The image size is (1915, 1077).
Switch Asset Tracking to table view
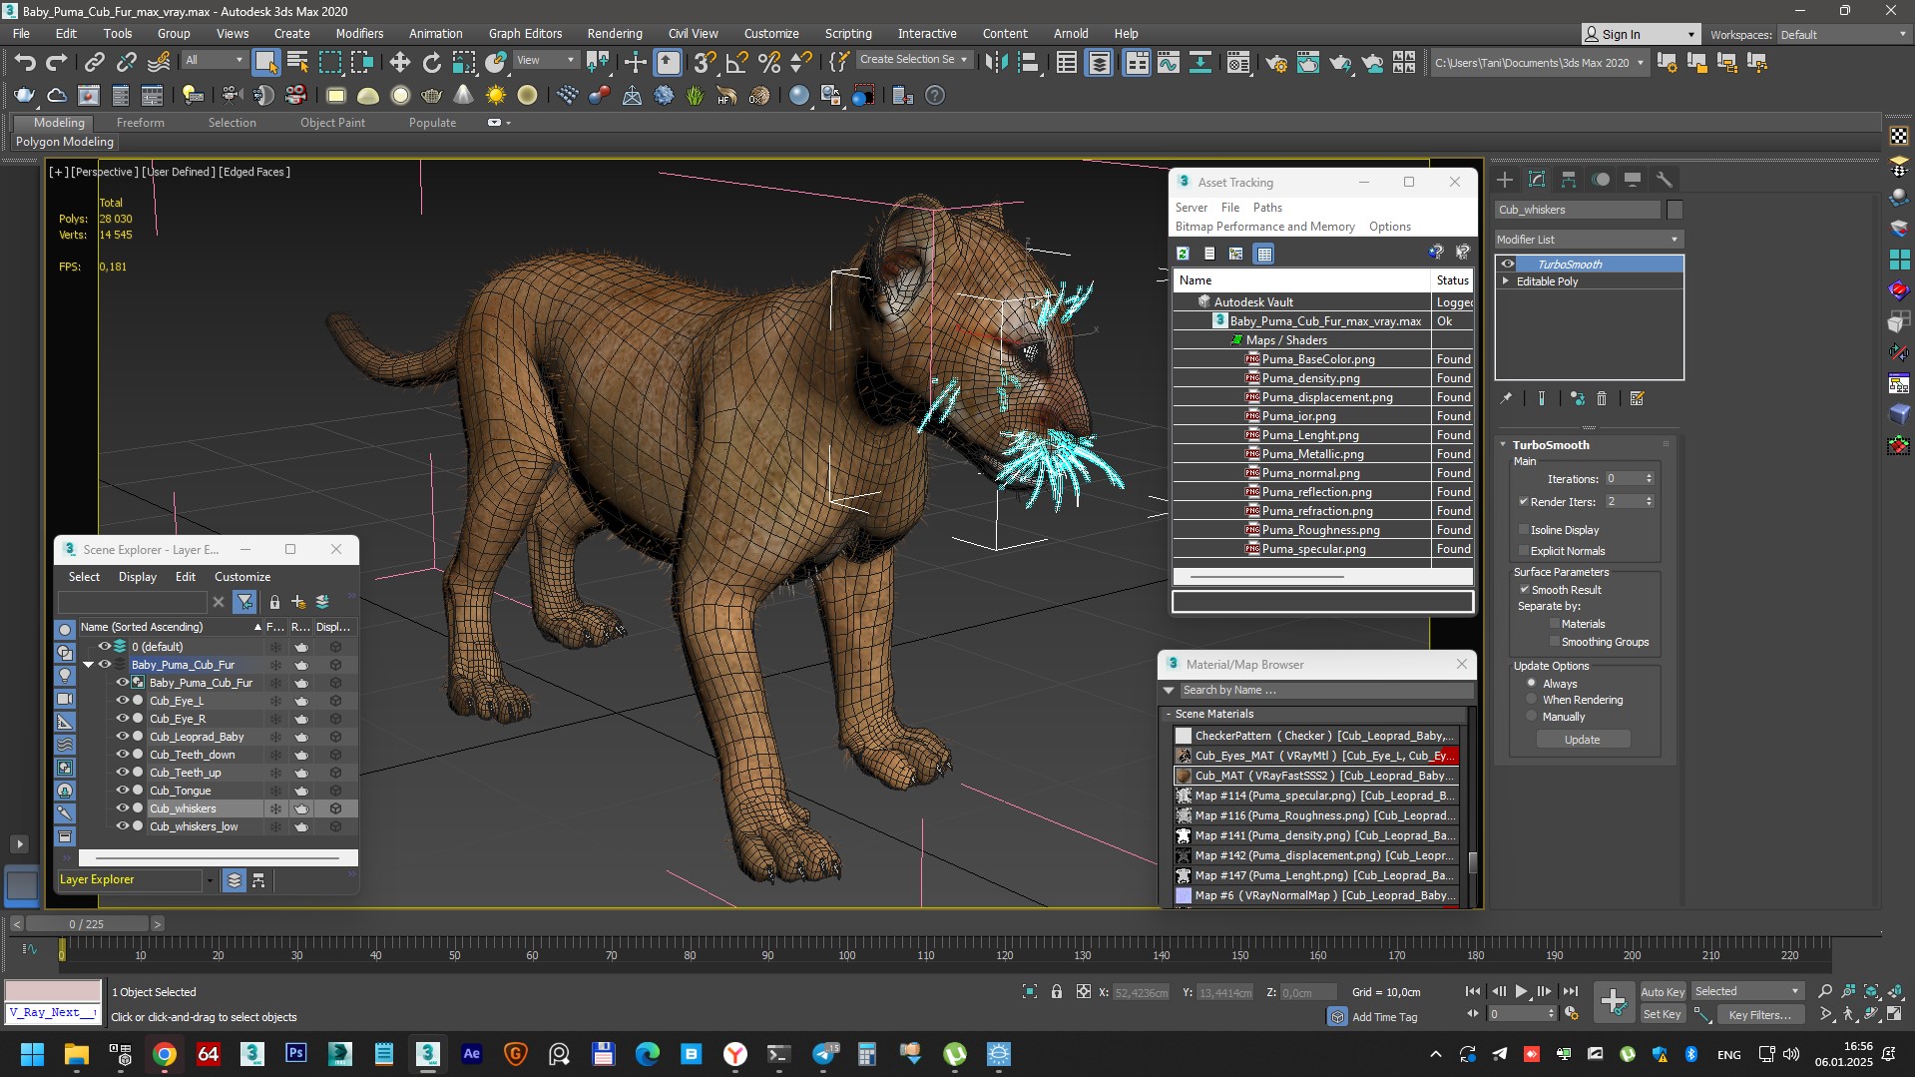coord(1264,254)
